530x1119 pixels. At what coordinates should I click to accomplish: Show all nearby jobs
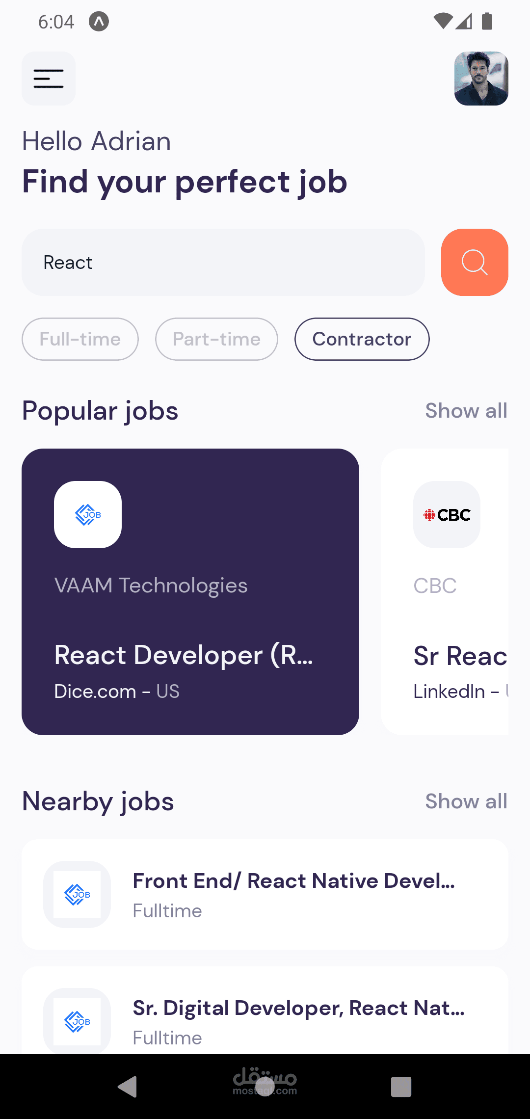click(466, 801)
